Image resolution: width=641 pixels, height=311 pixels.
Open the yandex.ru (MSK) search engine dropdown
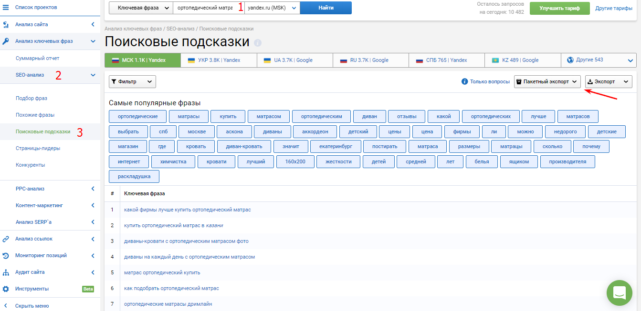coord(272,8)
